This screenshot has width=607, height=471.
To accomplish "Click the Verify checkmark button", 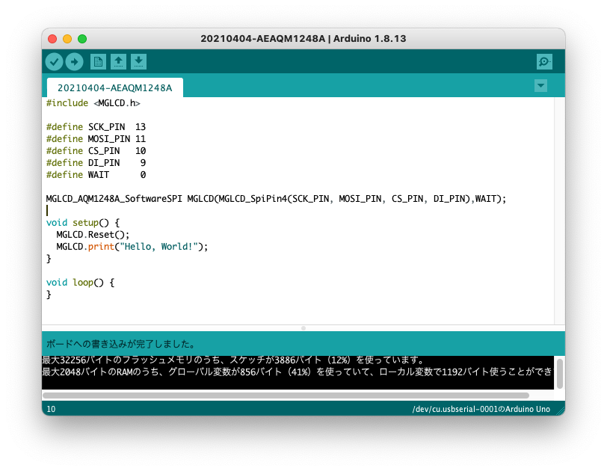I will coord(54,62).
